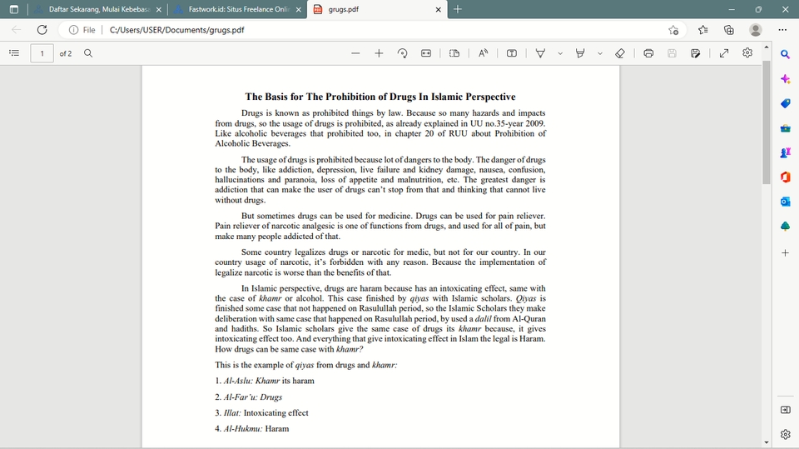Reload the current page

click(42, 30)
